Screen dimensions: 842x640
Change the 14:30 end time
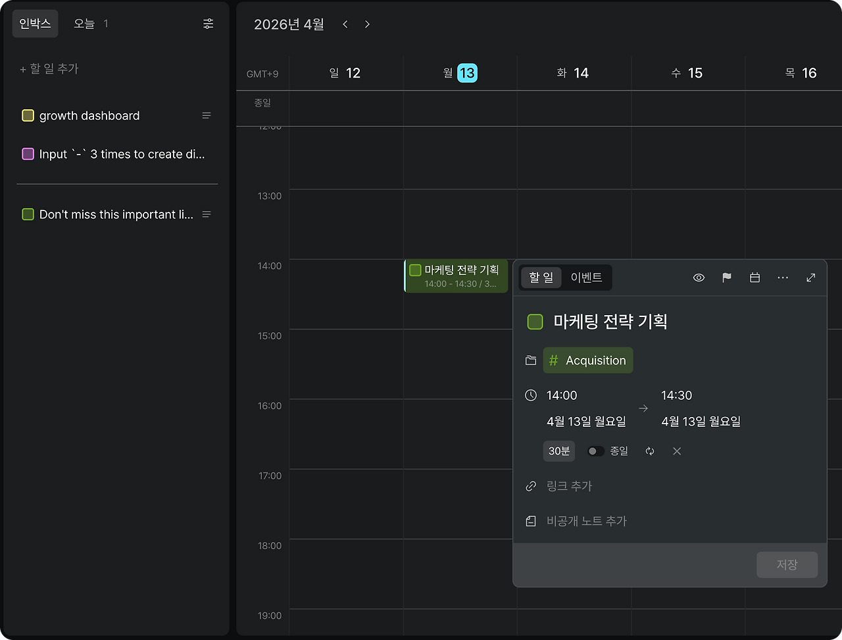[677, 395]
